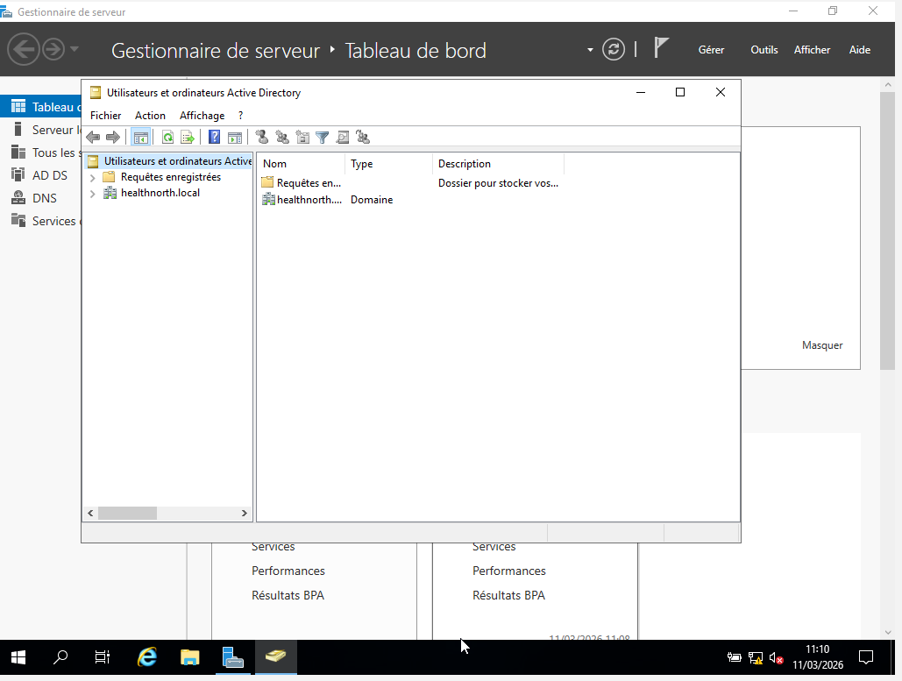Expand the 'Requêtes enregistrées' tree node
This screenshot has height=681, width=902.
(x=92, y=177)
